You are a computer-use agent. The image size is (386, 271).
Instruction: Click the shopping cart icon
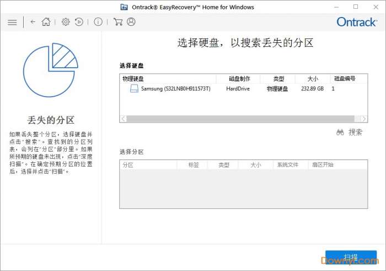pos(117,22)
